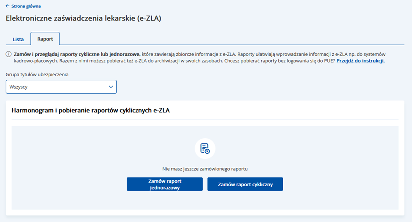Click the report document icon above the empty-state message
Viewport: 412px width, 222px height.
tap(205, 149)
